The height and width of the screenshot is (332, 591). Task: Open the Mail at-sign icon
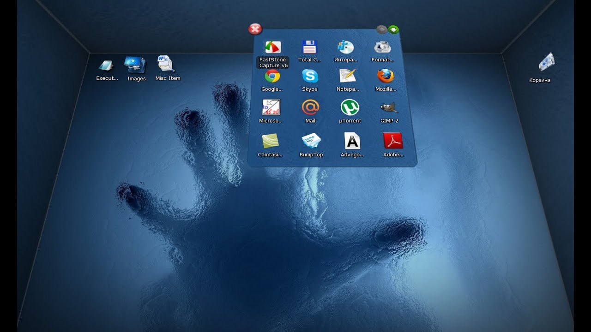coord(310,107)
